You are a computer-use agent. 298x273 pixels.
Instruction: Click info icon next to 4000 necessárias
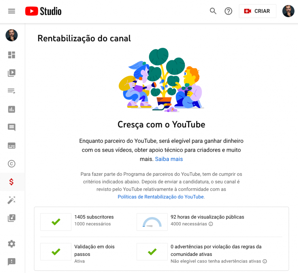point(211,224)
